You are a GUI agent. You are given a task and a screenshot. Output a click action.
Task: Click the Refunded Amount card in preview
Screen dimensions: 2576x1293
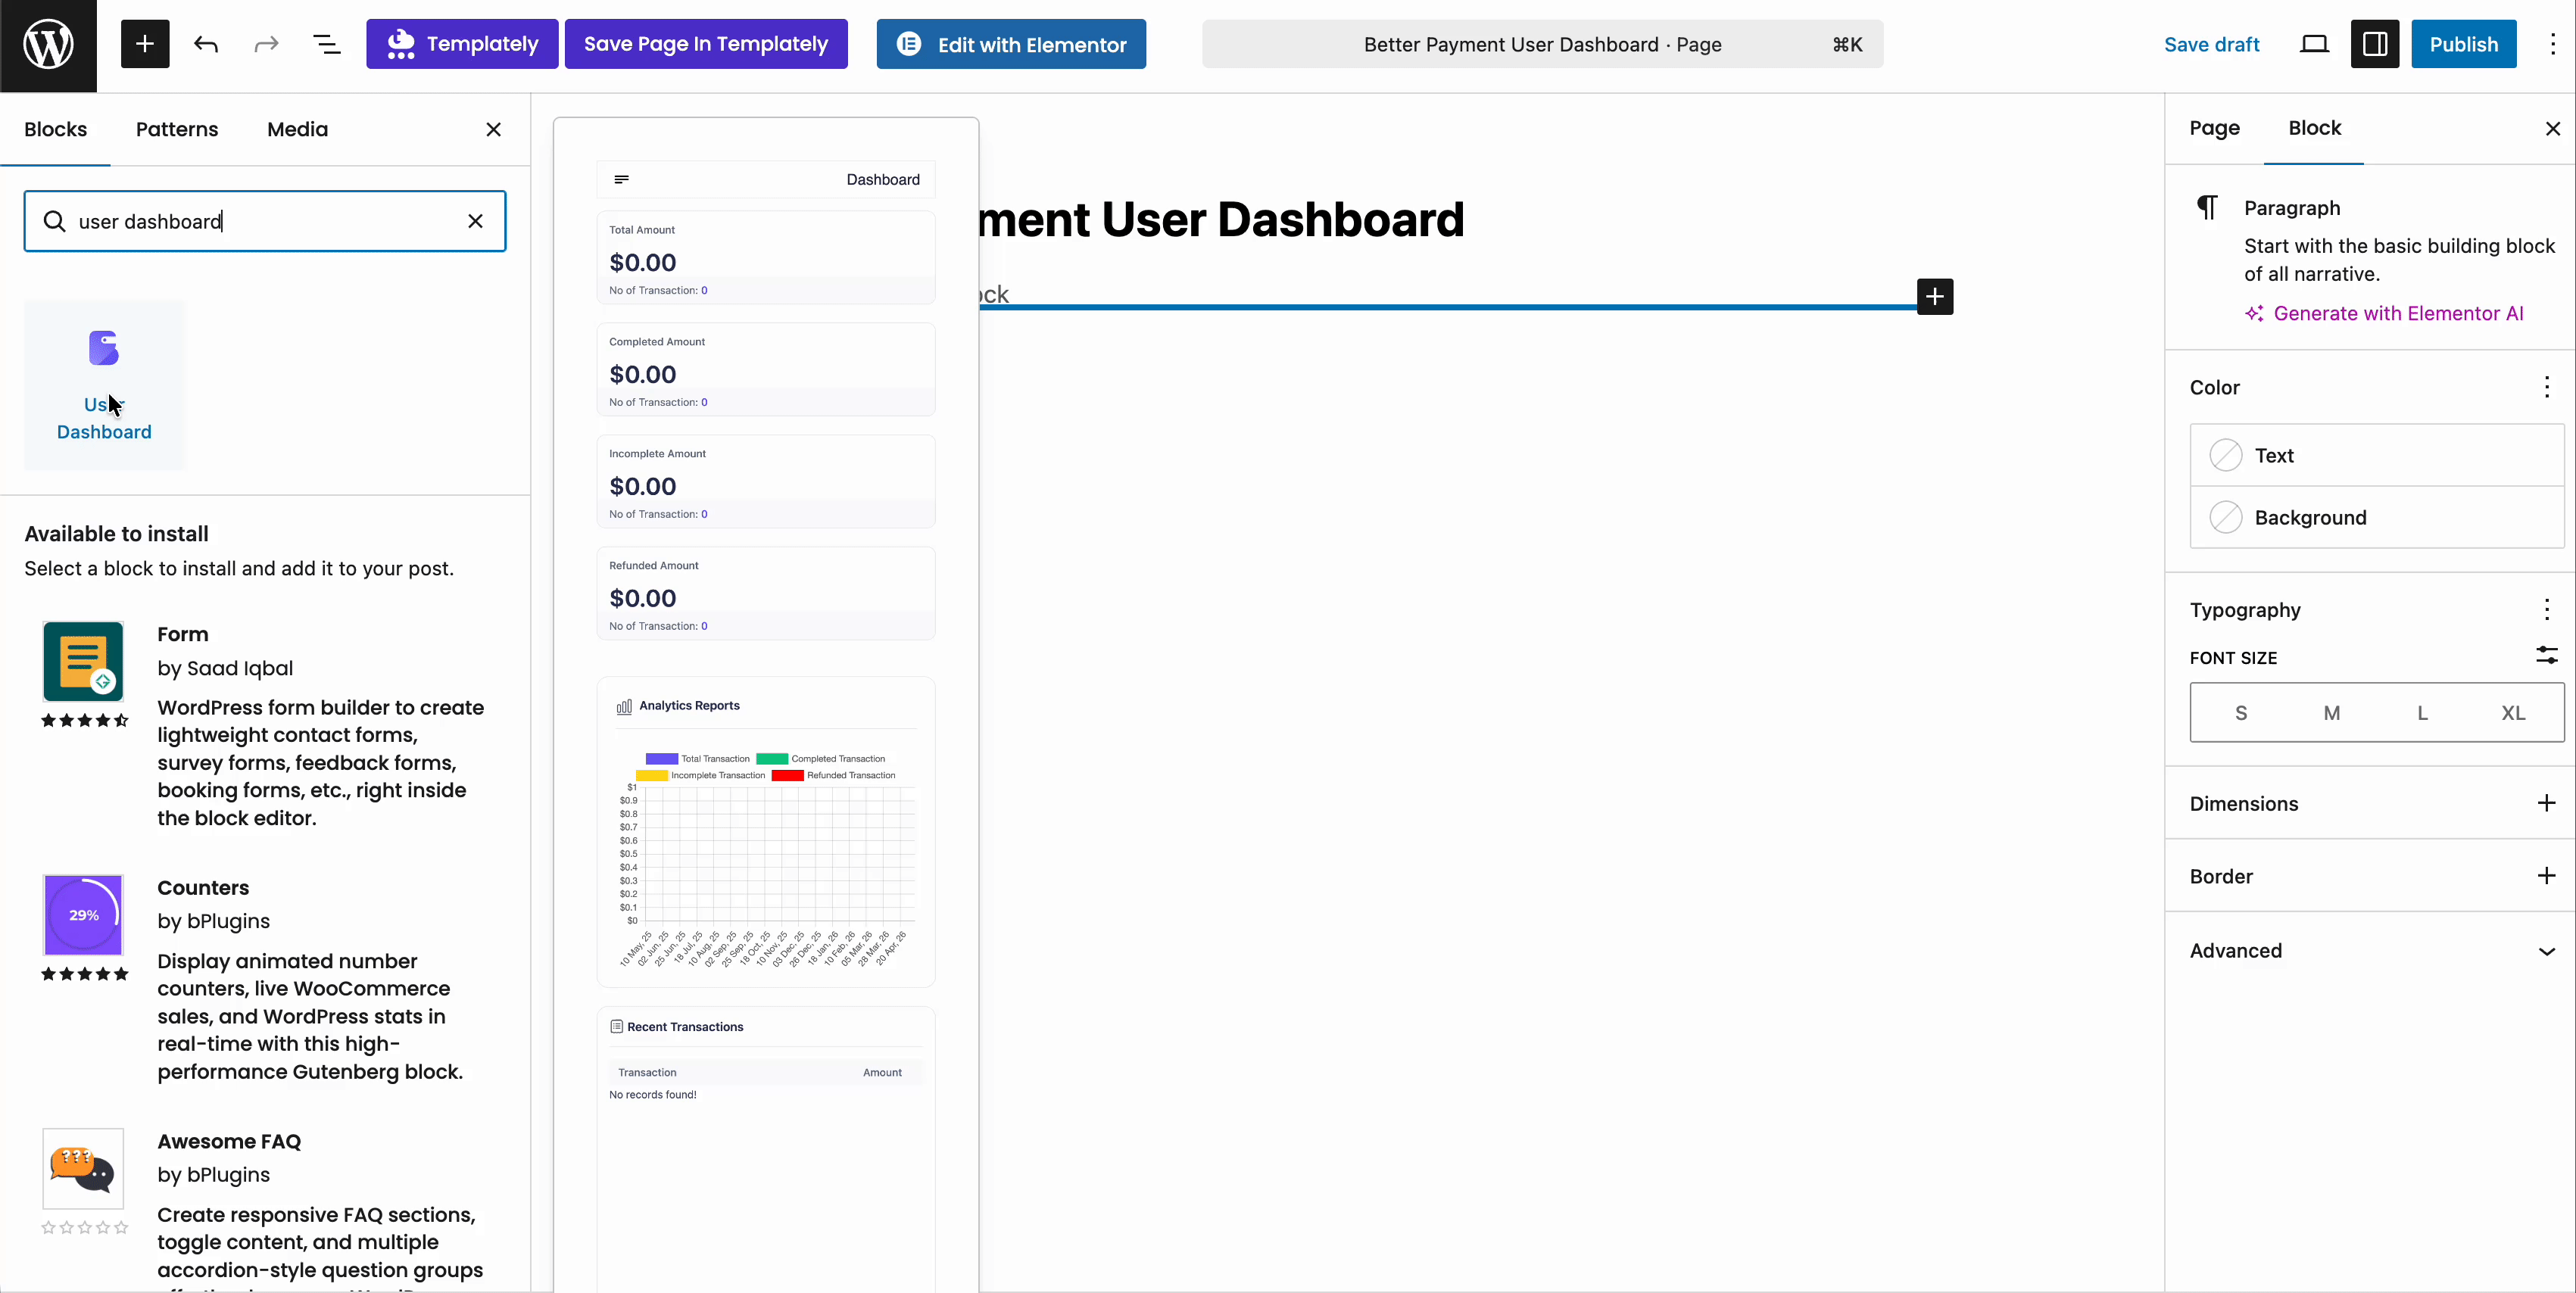click(x=766, y=593)
